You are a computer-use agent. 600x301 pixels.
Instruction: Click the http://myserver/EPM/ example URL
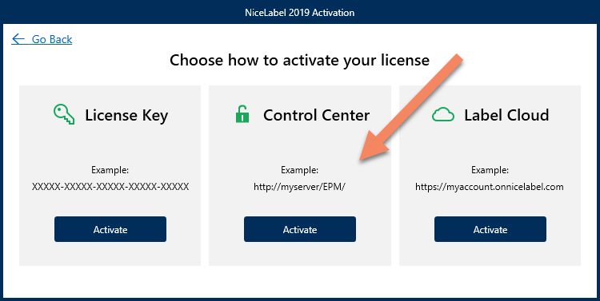(300, 187)
